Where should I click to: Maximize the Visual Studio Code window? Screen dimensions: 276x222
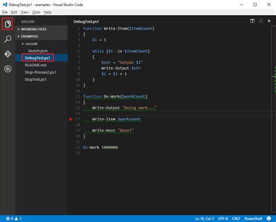pos(255,5)
